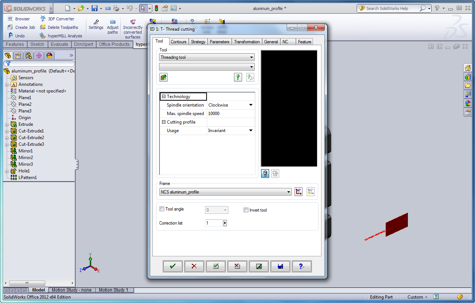
Task: Click the calculate toolpath screen icon button
Action: pos(258,266)
